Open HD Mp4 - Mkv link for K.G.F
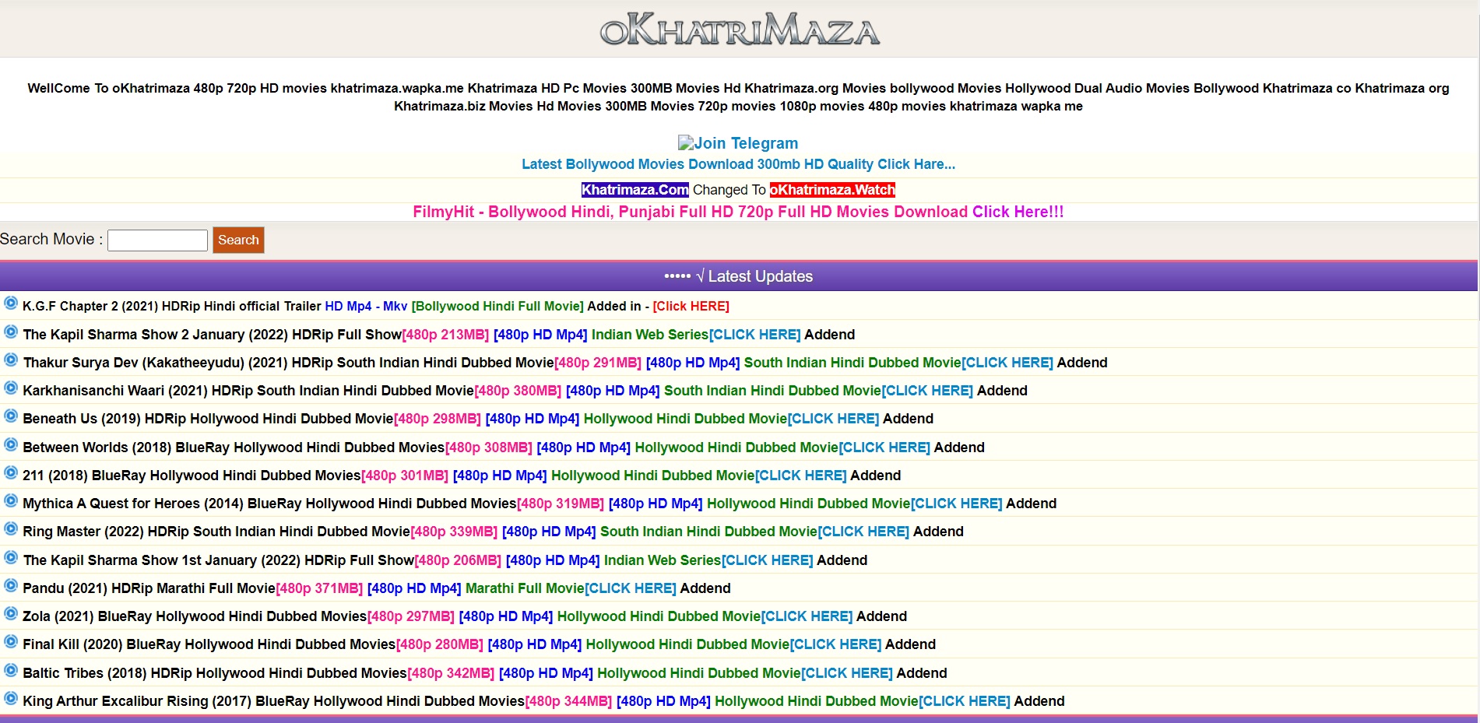1480x723 pixels. (x=366, y=306)
